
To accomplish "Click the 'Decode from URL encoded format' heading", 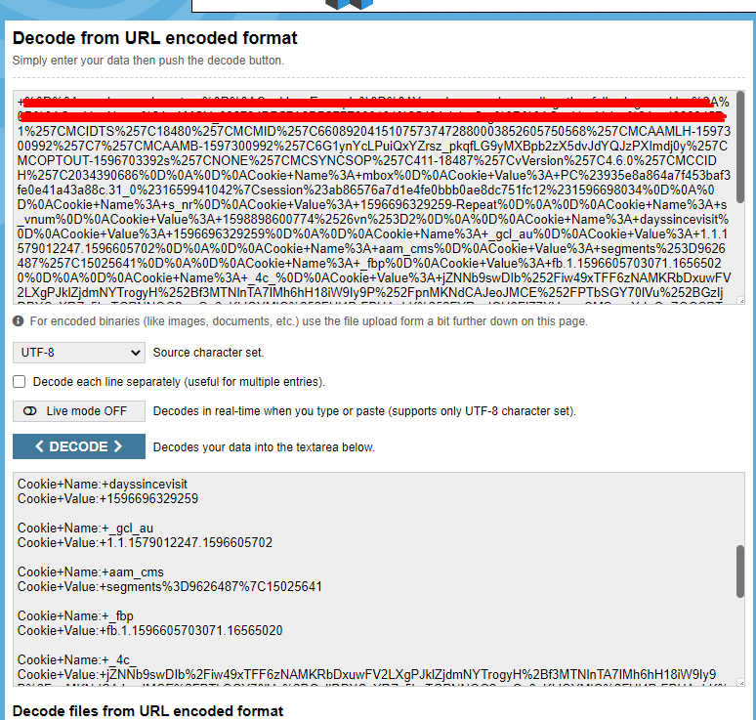I will [x=154, y=38].
